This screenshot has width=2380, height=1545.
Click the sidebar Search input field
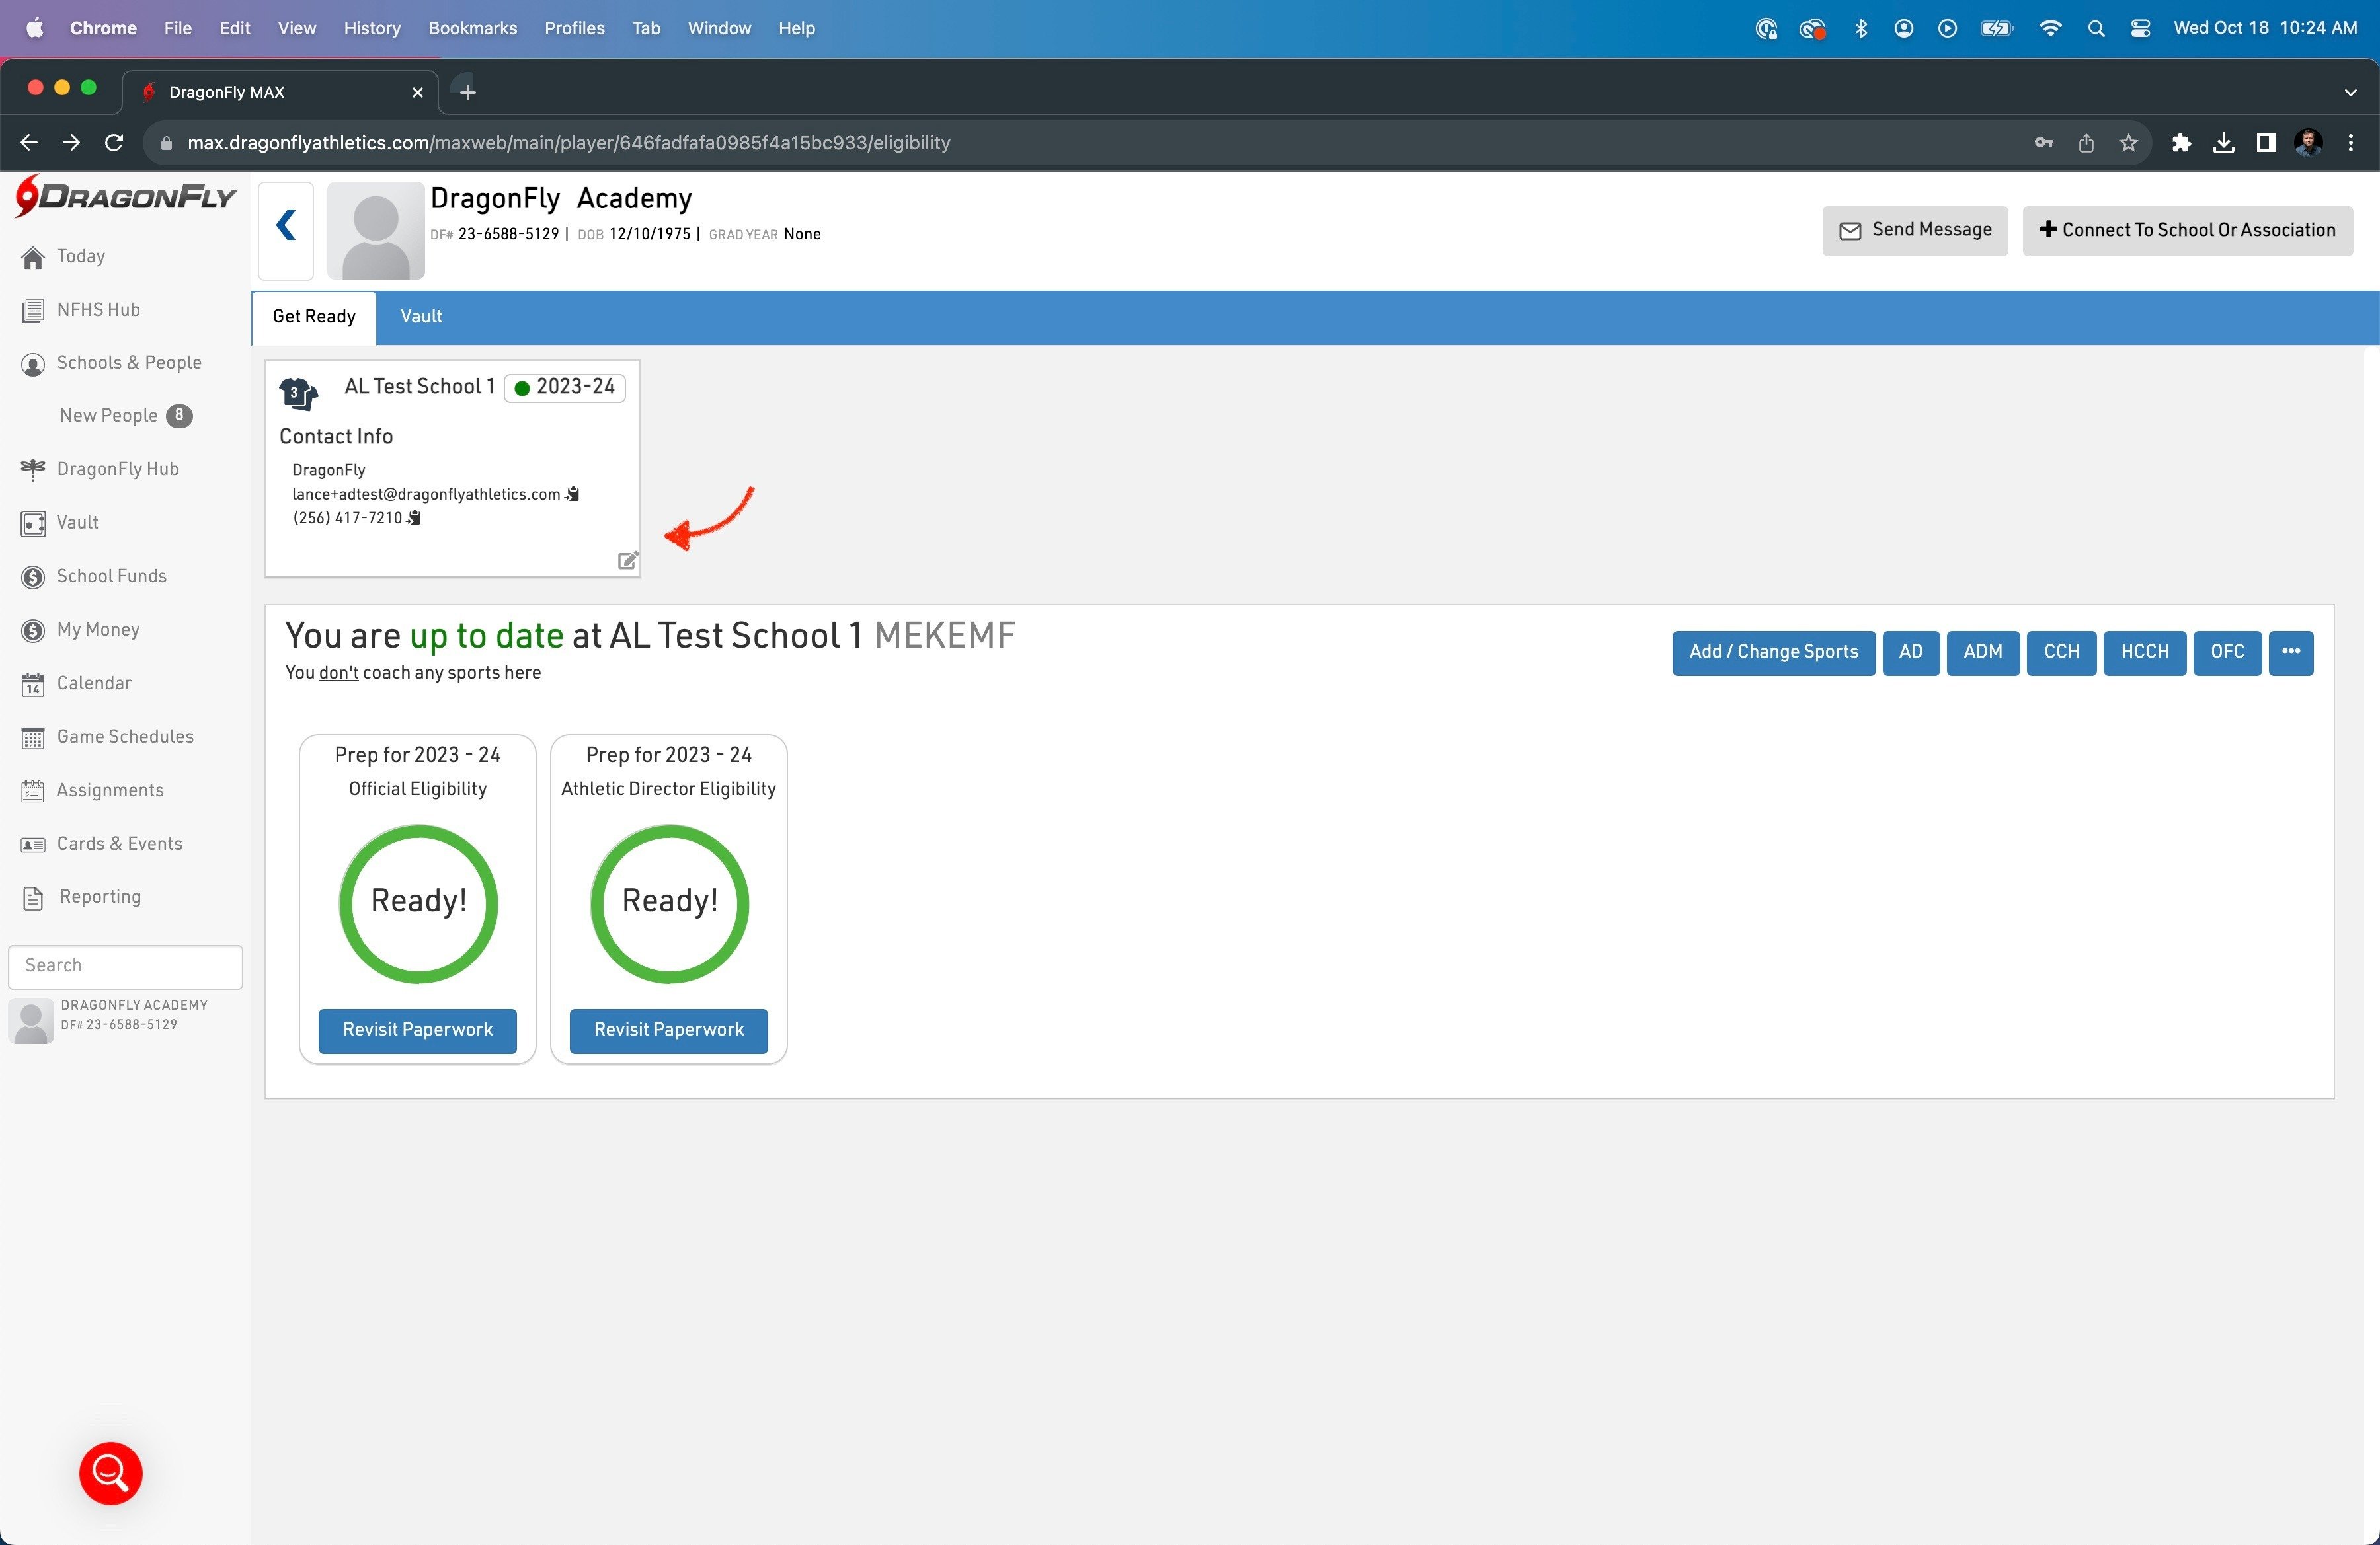[126, 965]
